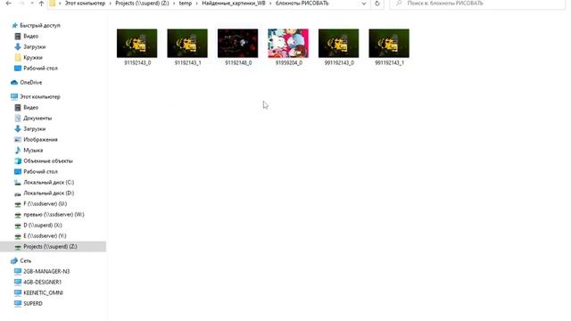The width and height of the screenshot is (571, 321).
Task: Open Музыка in navigation pane
Action: (x=33, y=151)
